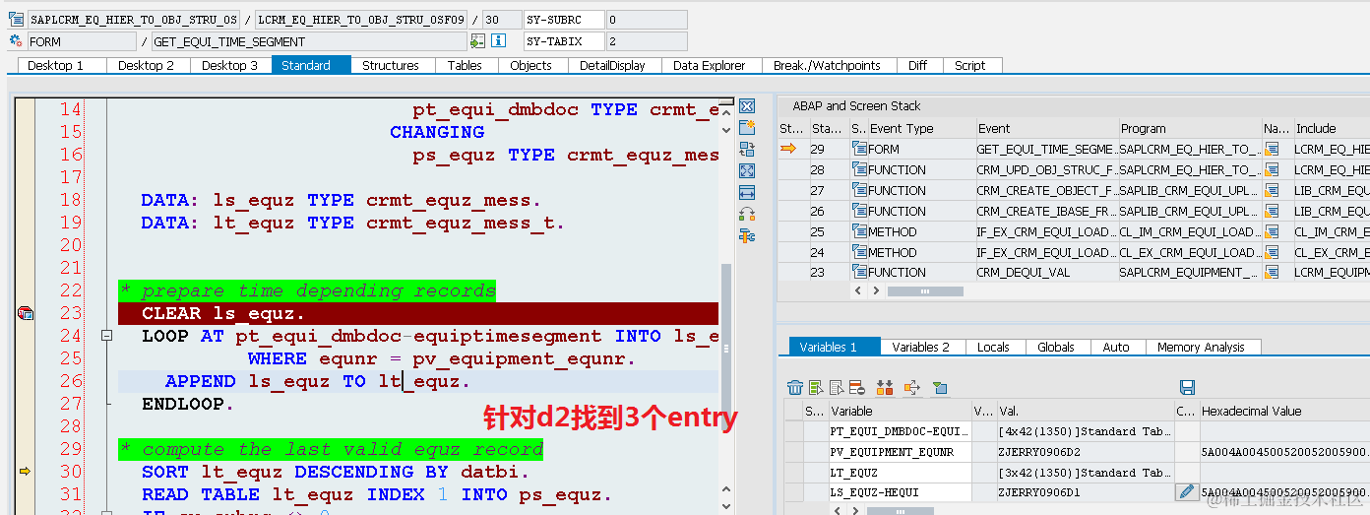The width and height of the screenshot is (1370, 515).
Task: Click the Hexadecimal Value column header
Action: coord(1283,411)
